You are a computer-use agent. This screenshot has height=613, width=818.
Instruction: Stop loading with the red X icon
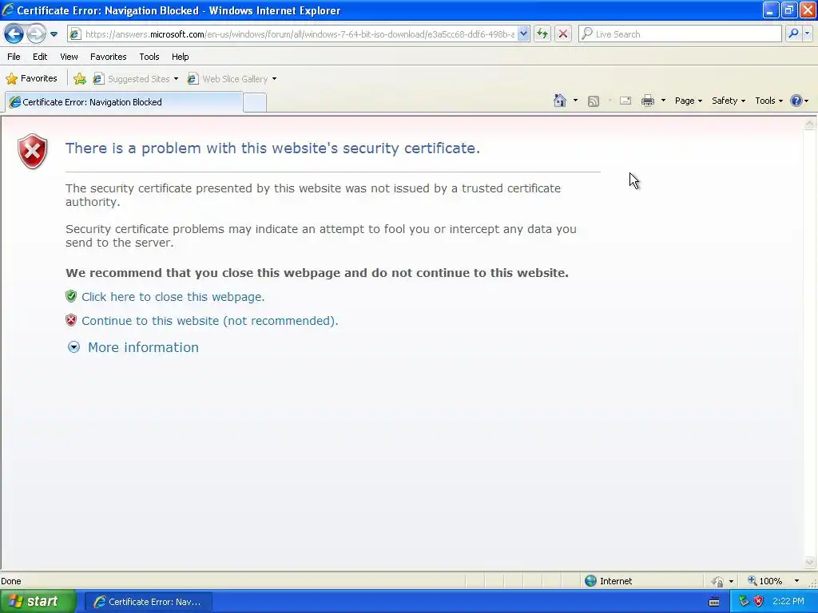pos(563,34)
